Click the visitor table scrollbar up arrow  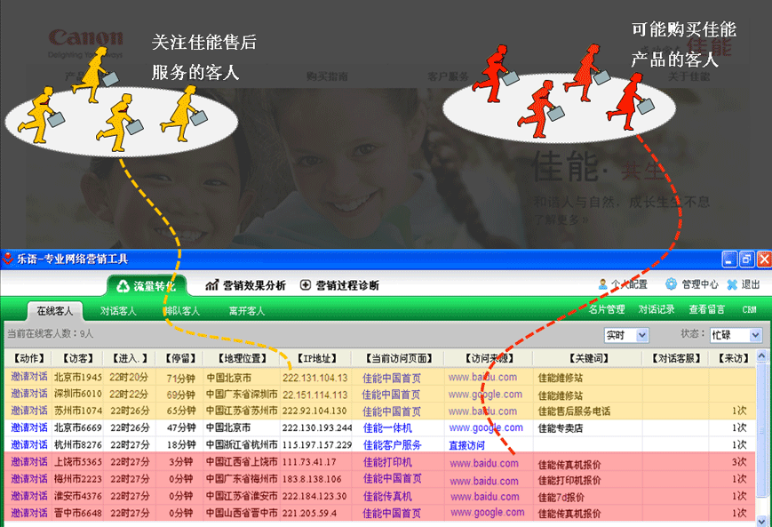tap(761, 355)
